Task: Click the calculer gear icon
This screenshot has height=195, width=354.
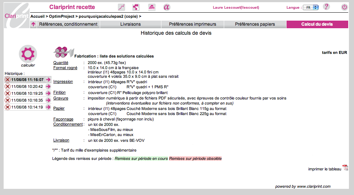Action: tap(28, 54)
